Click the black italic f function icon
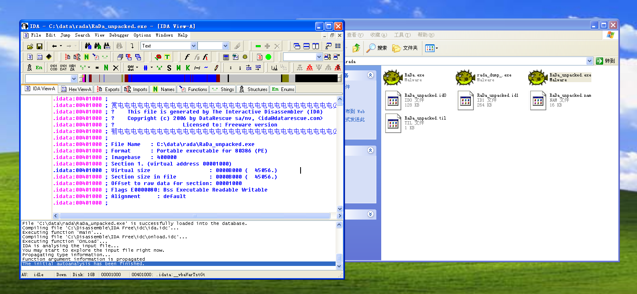The width and height of the screenshot is (637, 294). [187, 57]
